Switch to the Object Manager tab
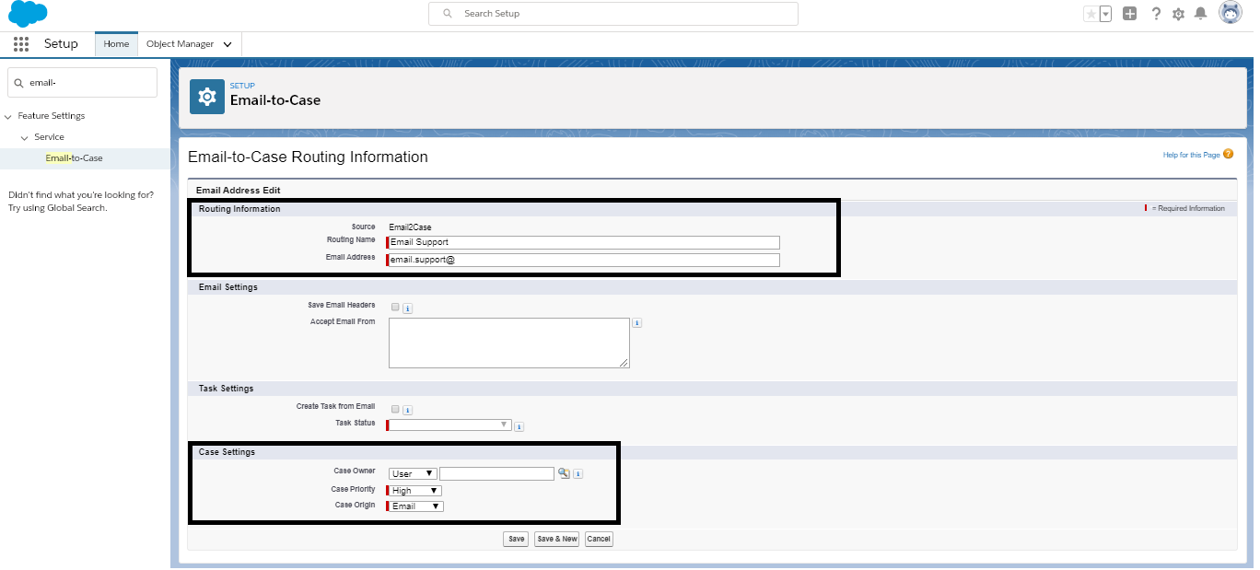The image size is (1260, 570). point(180,44)
